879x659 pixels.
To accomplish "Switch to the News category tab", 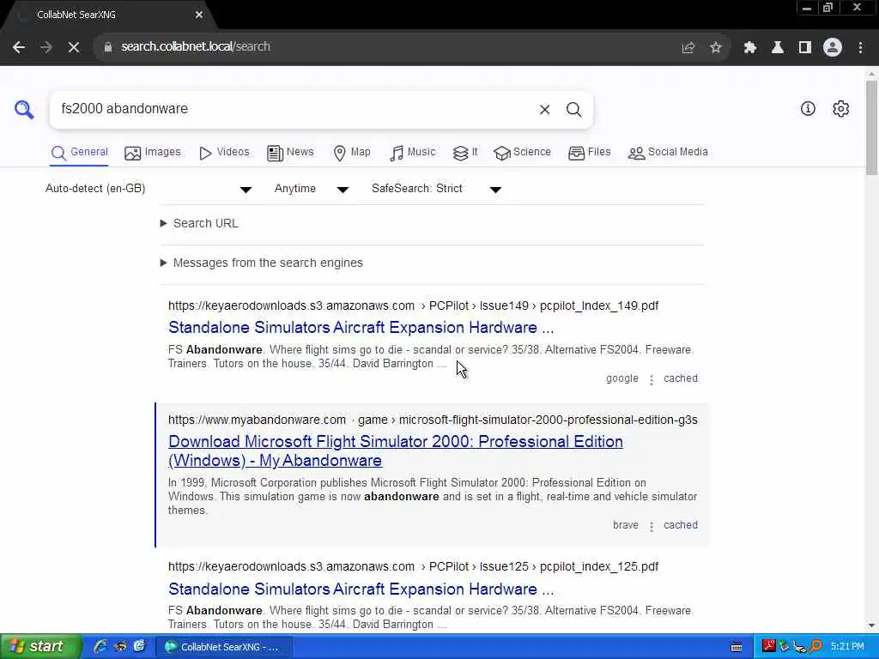I will [x=290, y=153].
